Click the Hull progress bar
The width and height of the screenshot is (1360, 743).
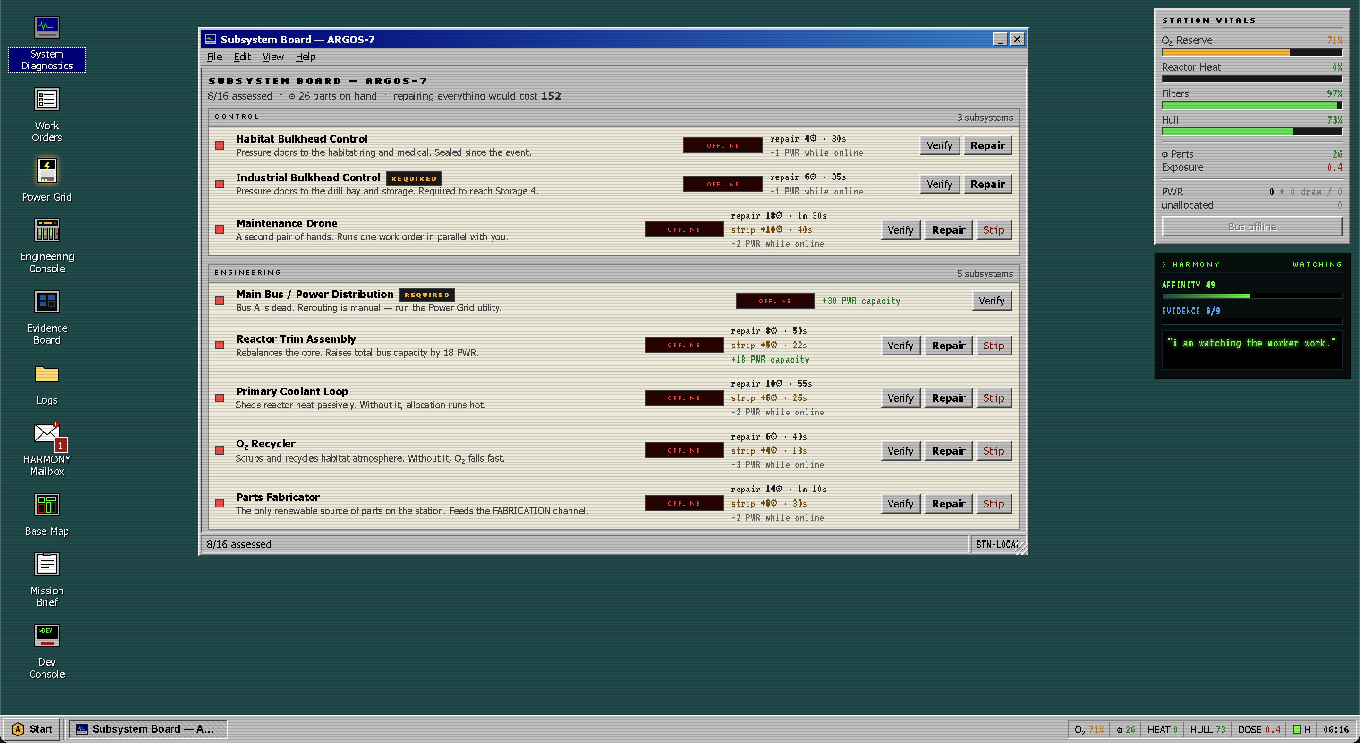click(x=1252, y=132)
